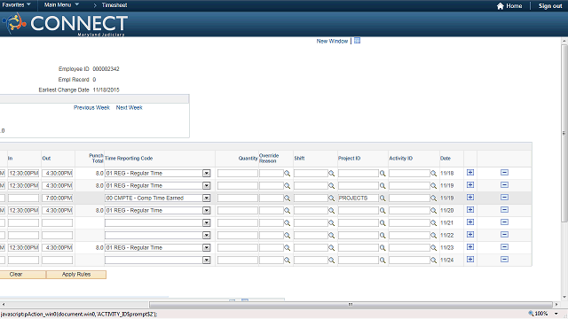Click the Quantity field for 11/19 Comp Time
Image resolution: width=568 pixels, height=319 pixels.
tap(238, 198)
